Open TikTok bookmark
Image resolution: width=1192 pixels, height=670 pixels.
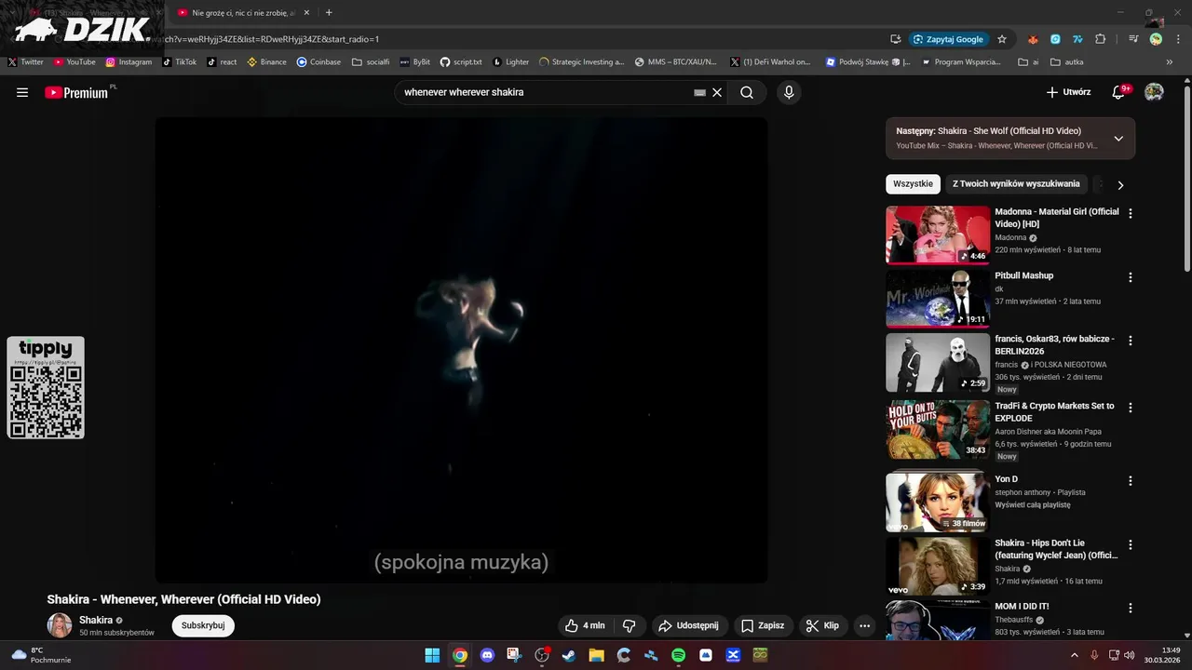179,62
